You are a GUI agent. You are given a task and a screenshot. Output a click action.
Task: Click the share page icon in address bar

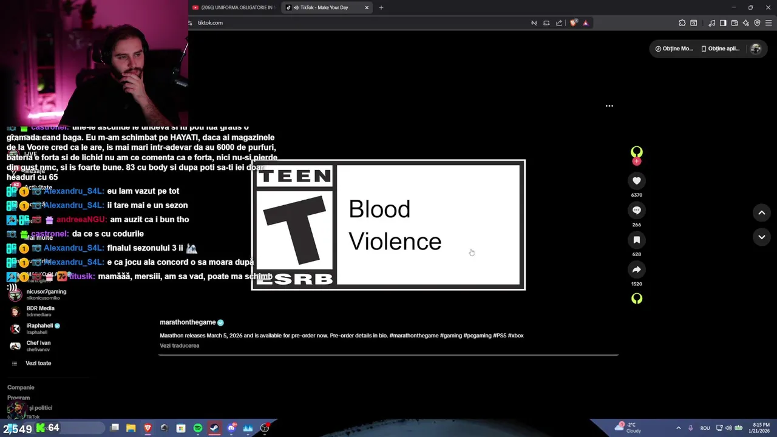(x=559, y=22)
